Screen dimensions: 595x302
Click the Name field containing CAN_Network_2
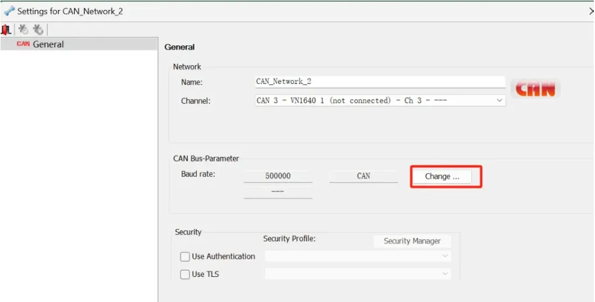[x=380, y=82]
